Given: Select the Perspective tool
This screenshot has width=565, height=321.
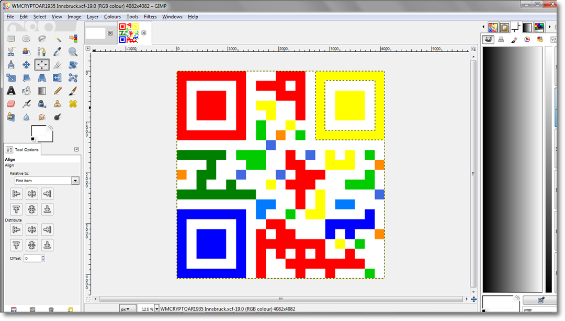Looking at the screenshot, I should click(x=42, y=78).
